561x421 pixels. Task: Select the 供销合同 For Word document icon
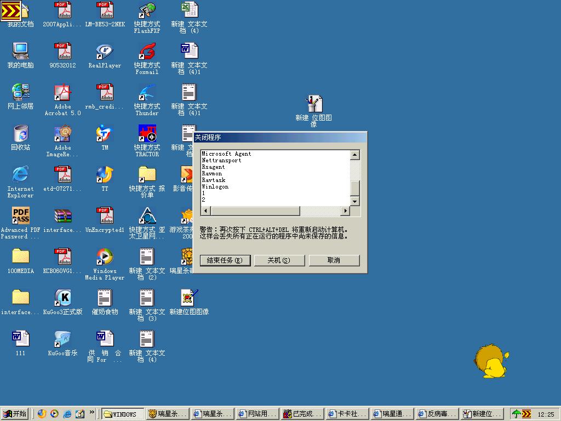pyautogui.click(x=105, y=346)
